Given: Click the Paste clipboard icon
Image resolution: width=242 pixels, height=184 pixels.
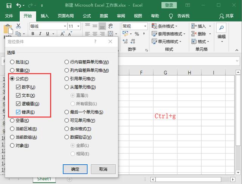Looking at the screenshot, I should (8, 29).
